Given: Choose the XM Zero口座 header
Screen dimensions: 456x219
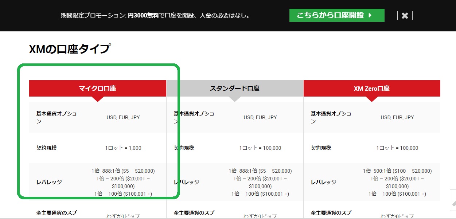Looking at the screenshot, I should tap(371, 88).
